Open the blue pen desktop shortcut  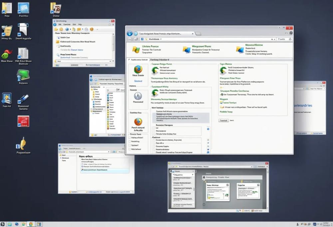click(x=23, y=99)
